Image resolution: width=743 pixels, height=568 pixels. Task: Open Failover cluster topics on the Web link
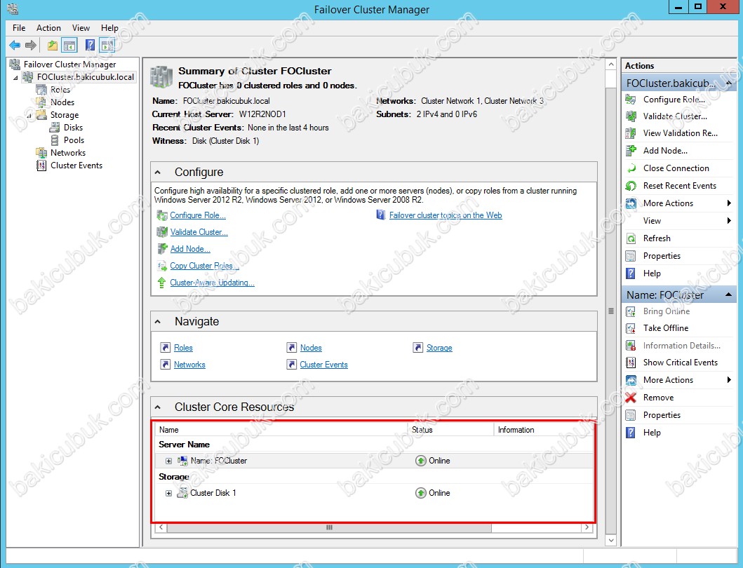pyautogui.click(x=446, y=215)
